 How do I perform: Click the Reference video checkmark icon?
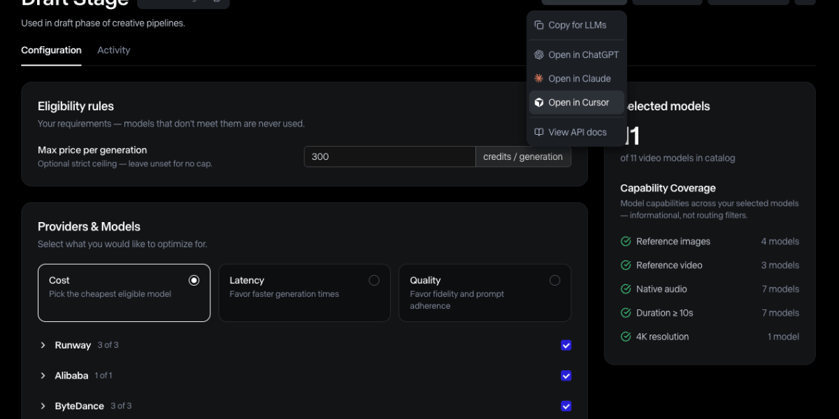click(x=626, y=265)
